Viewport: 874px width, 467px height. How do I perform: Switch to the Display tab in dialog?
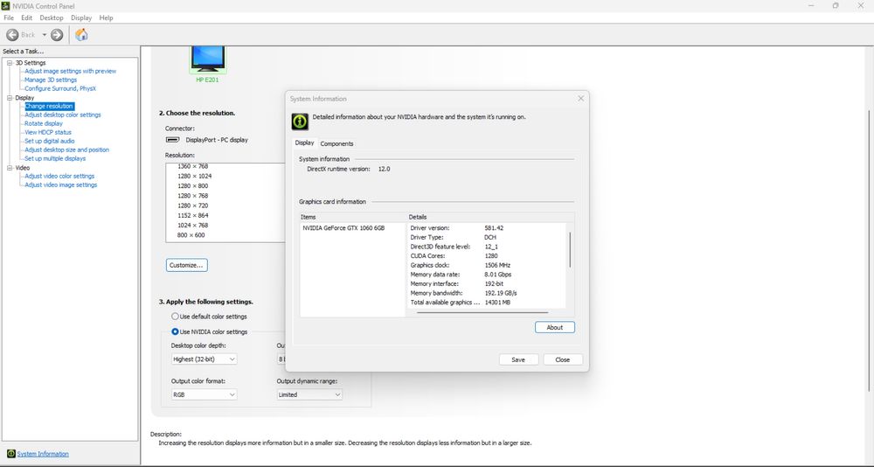click(x=304, y=143)
